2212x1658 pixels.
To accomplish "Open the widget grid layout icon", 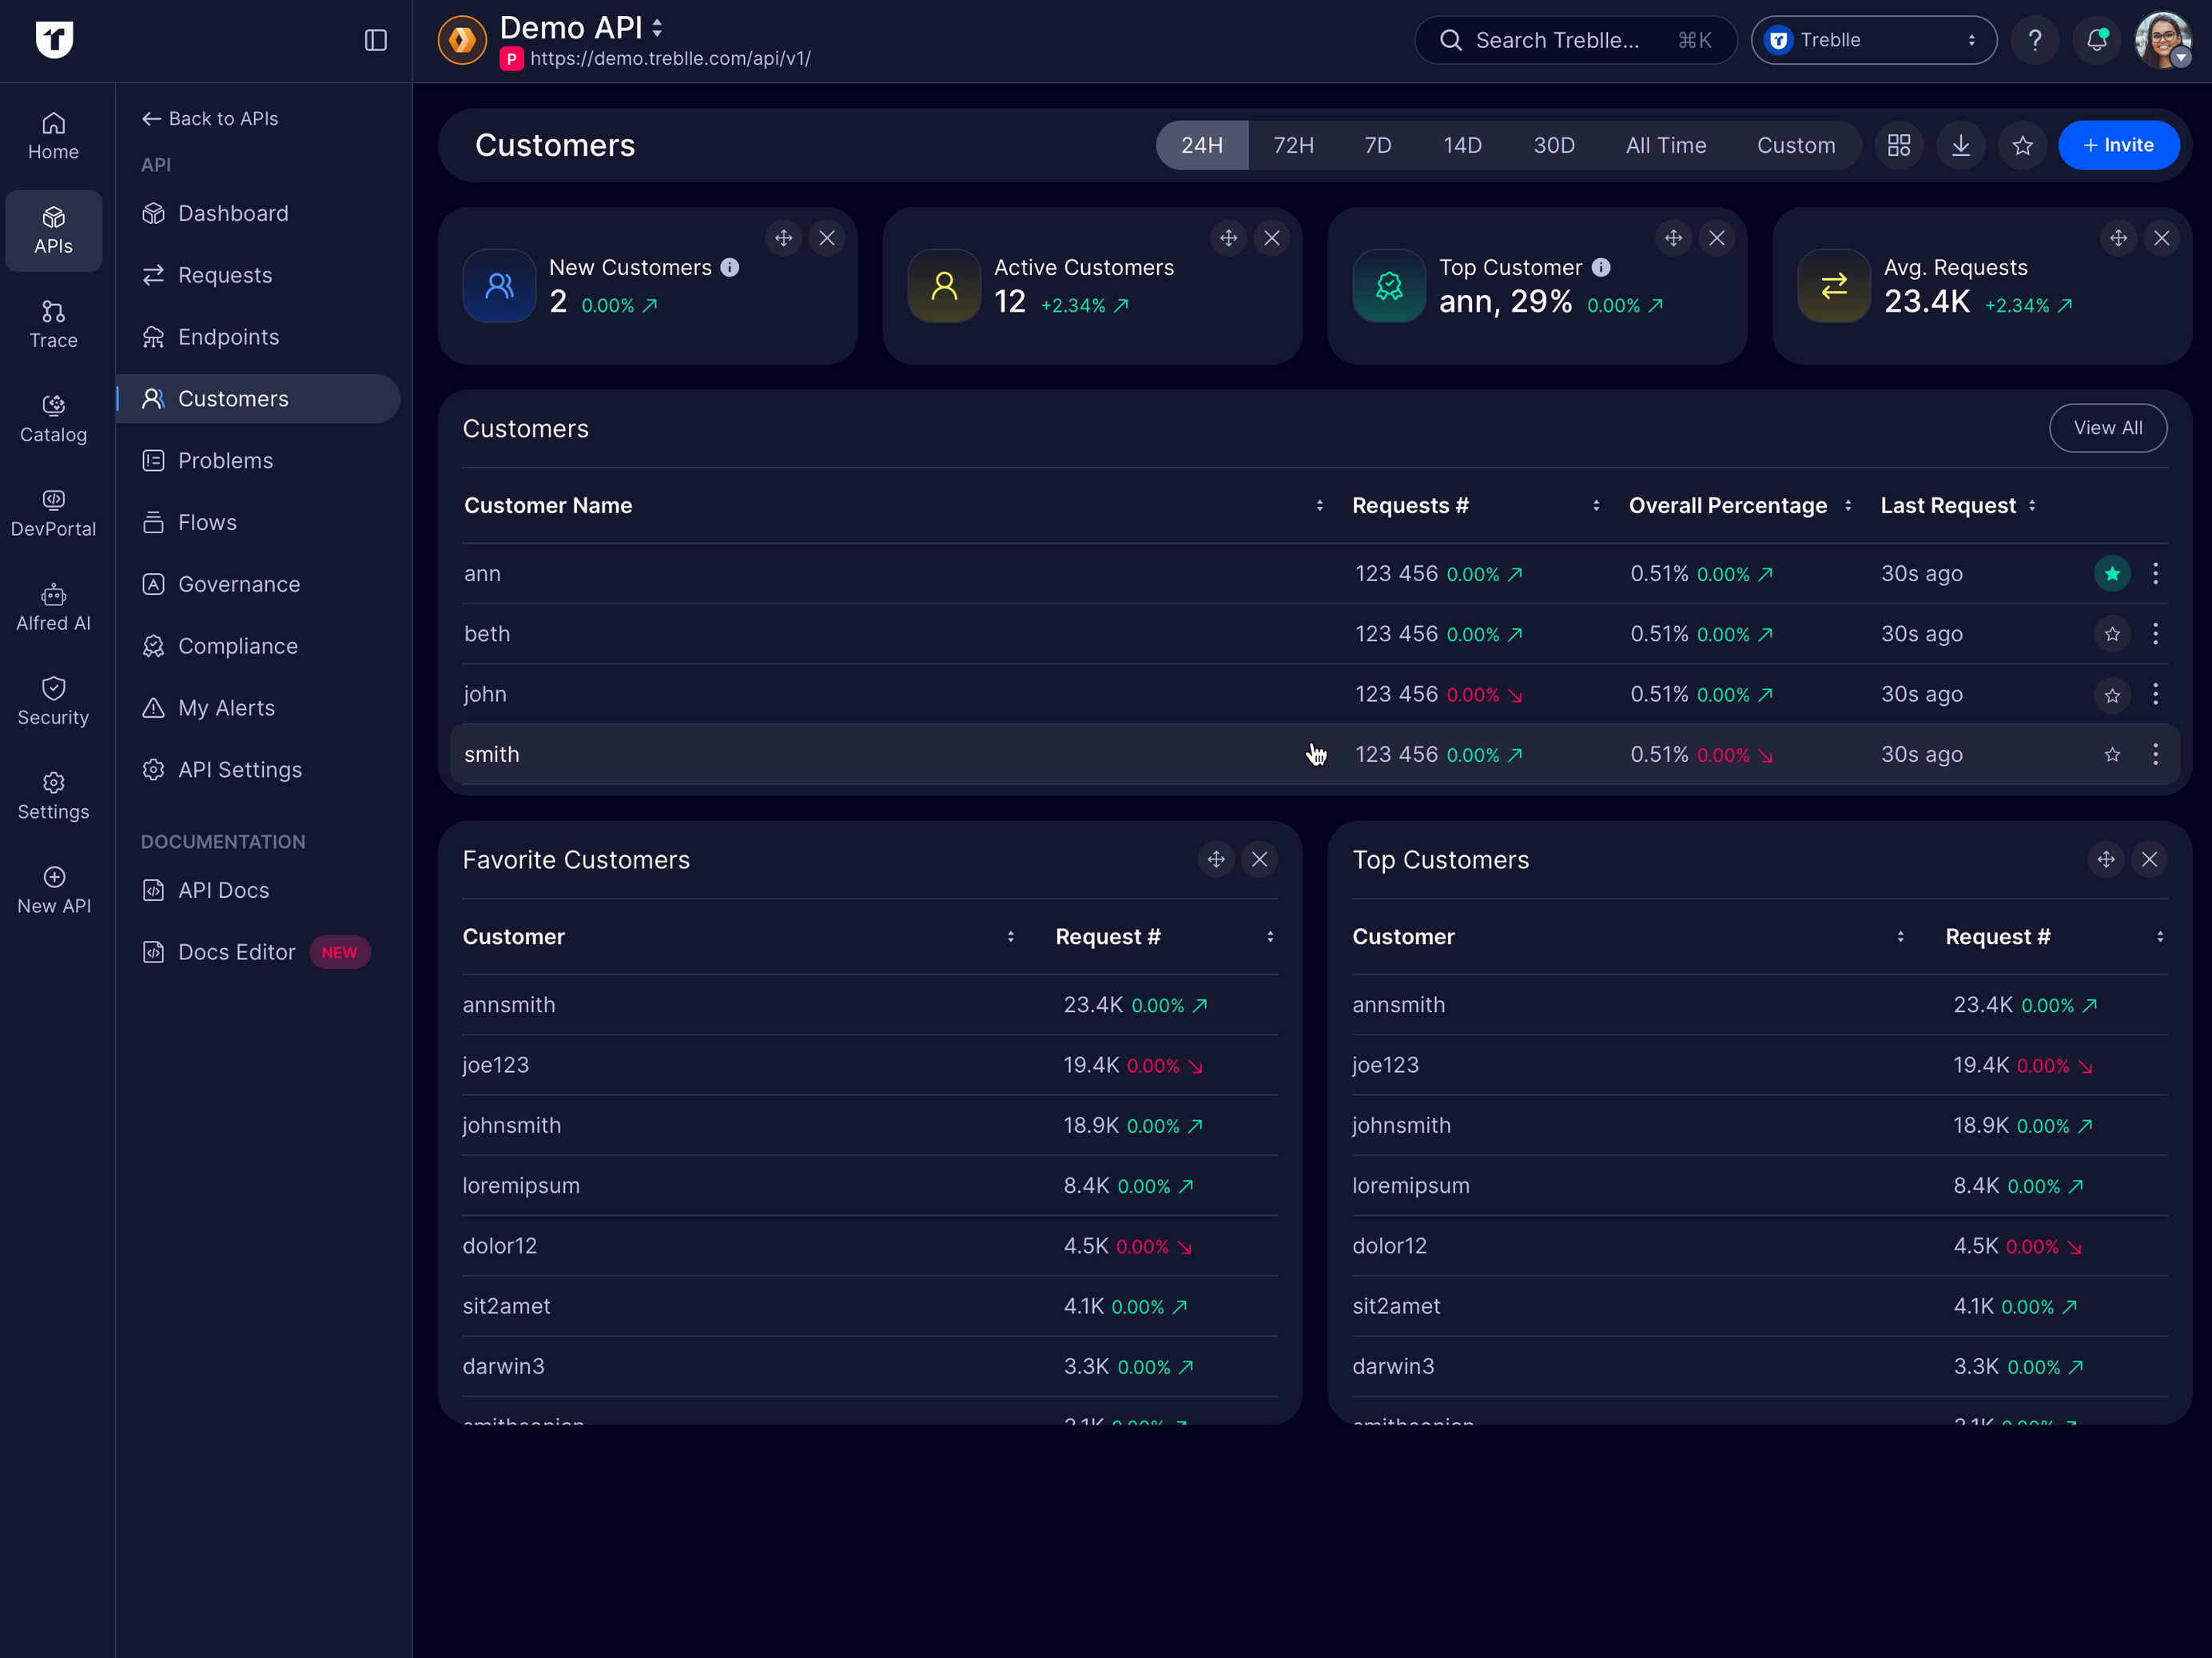I will (x=1898, y=145).
